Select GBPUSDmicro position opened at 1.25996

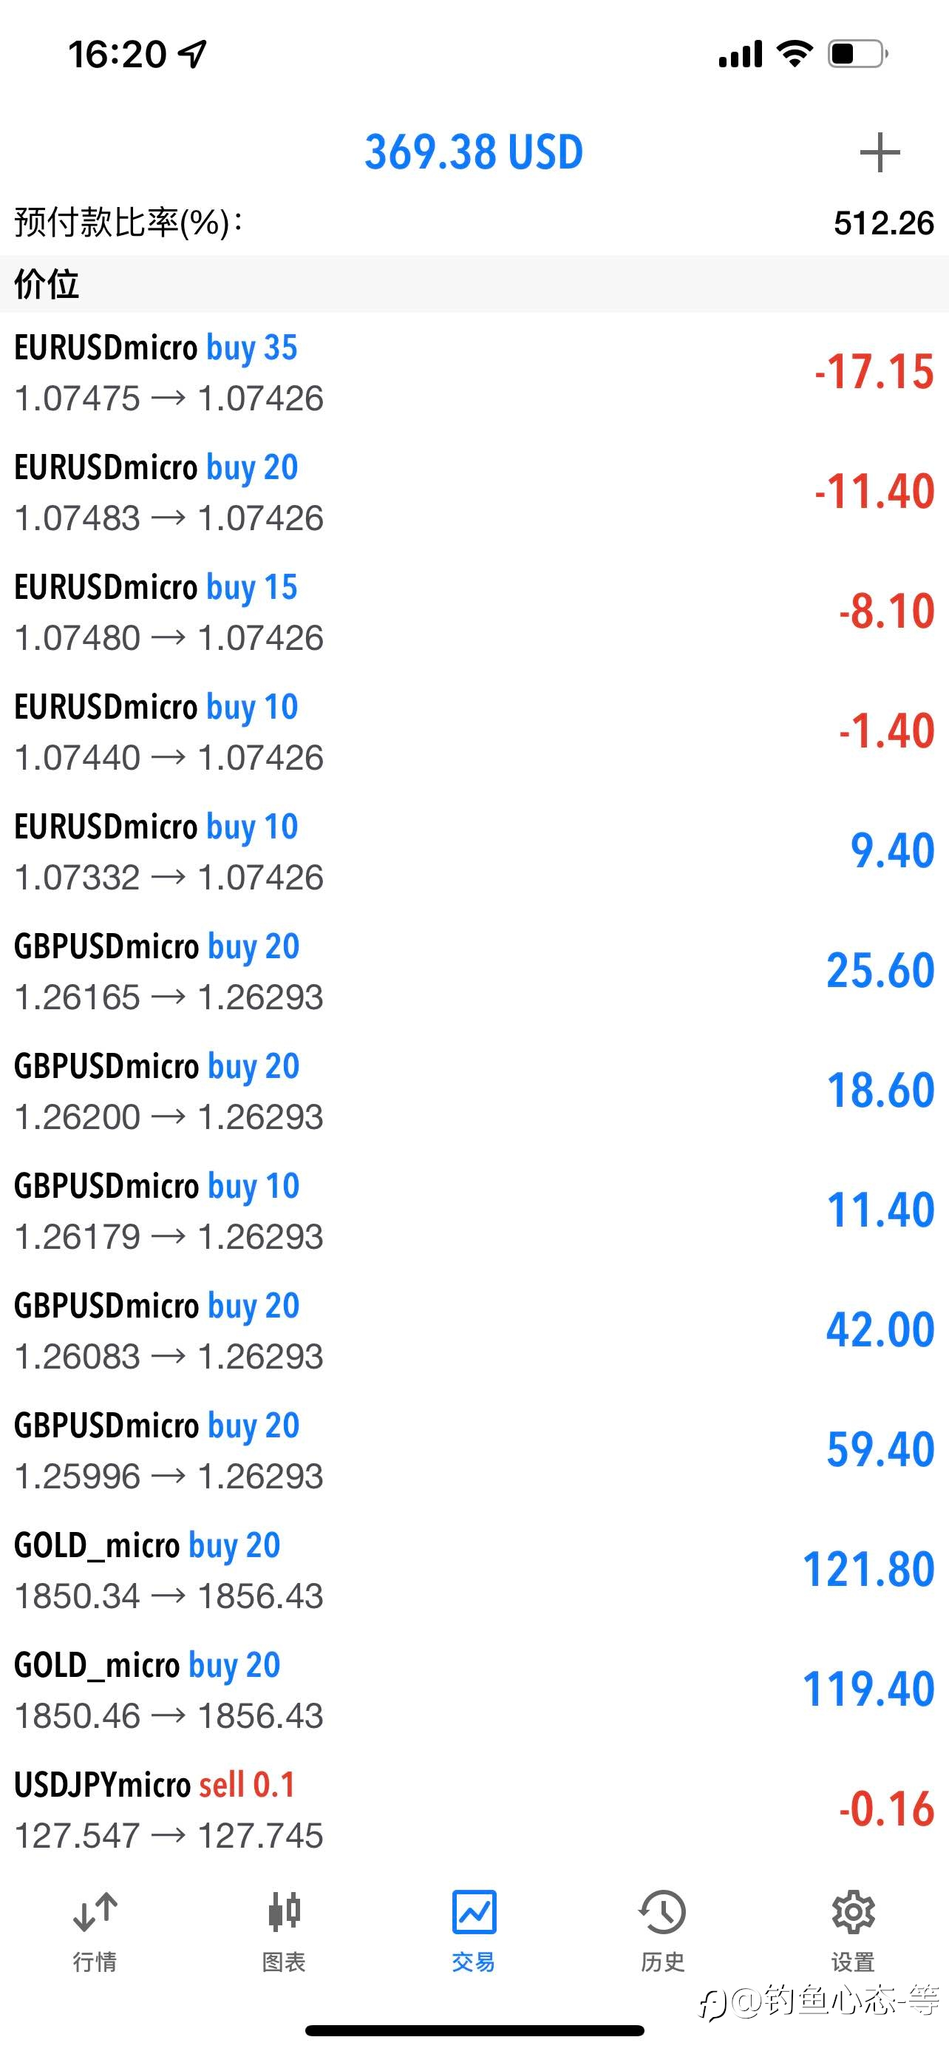pyautogui.click(x=474, y=1450)
